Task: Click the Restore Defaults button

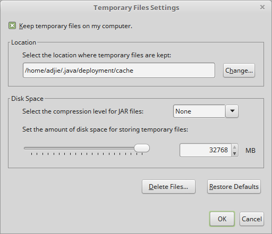Action: click(234, 187)
